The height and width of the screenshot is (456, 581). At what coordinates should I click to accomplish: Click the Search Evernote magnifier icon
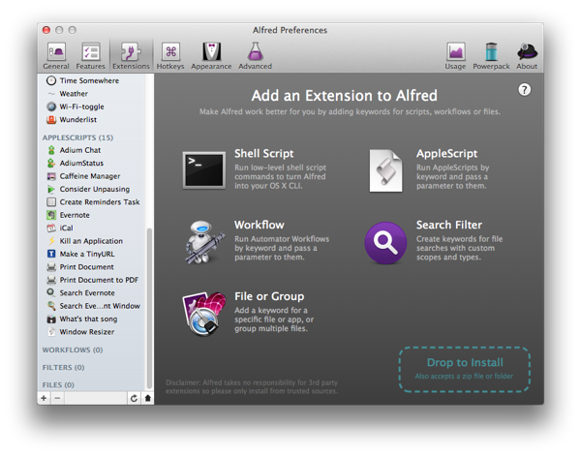[x=51, y=292]
